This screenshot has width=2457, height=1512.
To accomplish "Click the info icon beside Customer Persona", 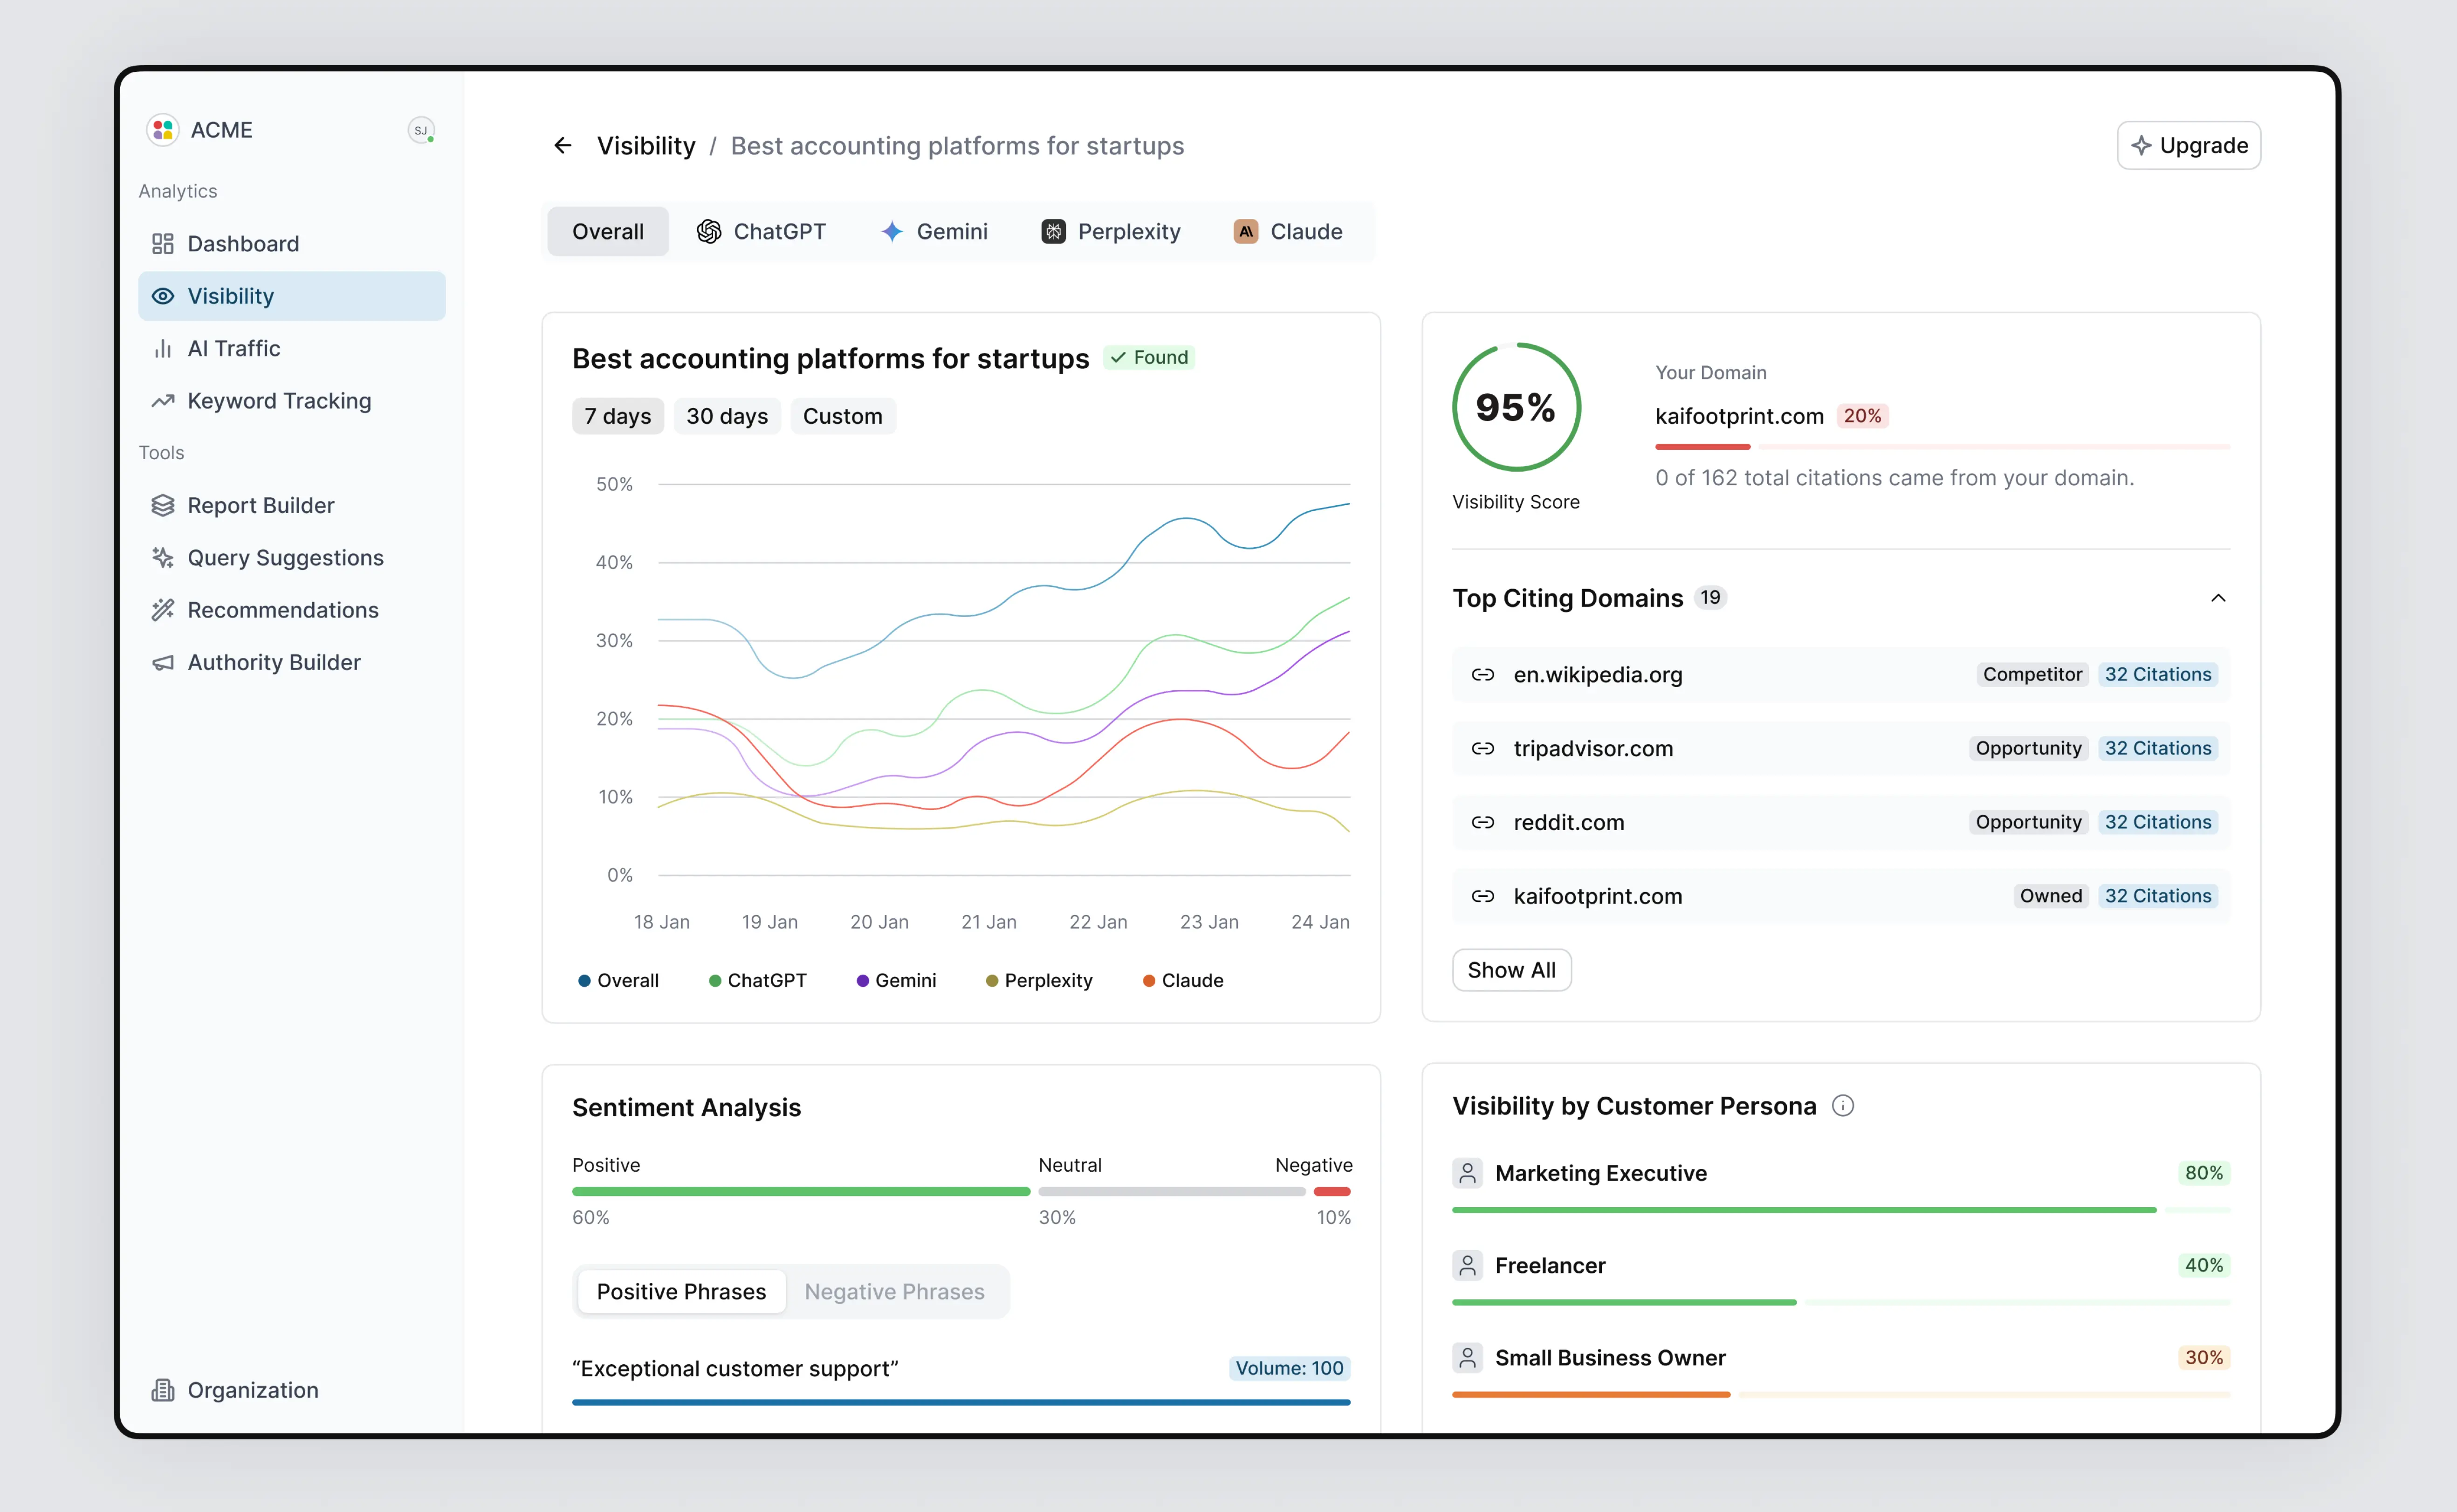I will pos(1842,1106).
